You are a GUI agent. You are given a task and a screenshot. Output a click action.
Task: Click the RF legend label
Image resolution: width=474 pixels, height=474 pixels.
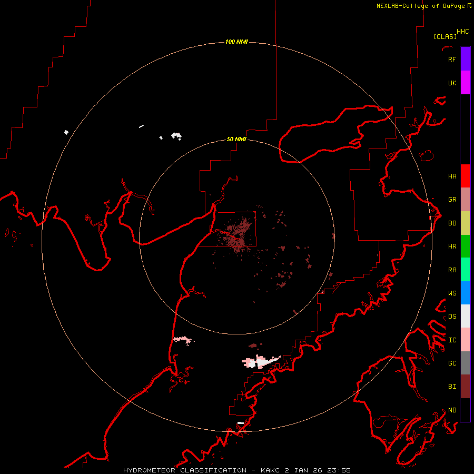click(452, 59)
